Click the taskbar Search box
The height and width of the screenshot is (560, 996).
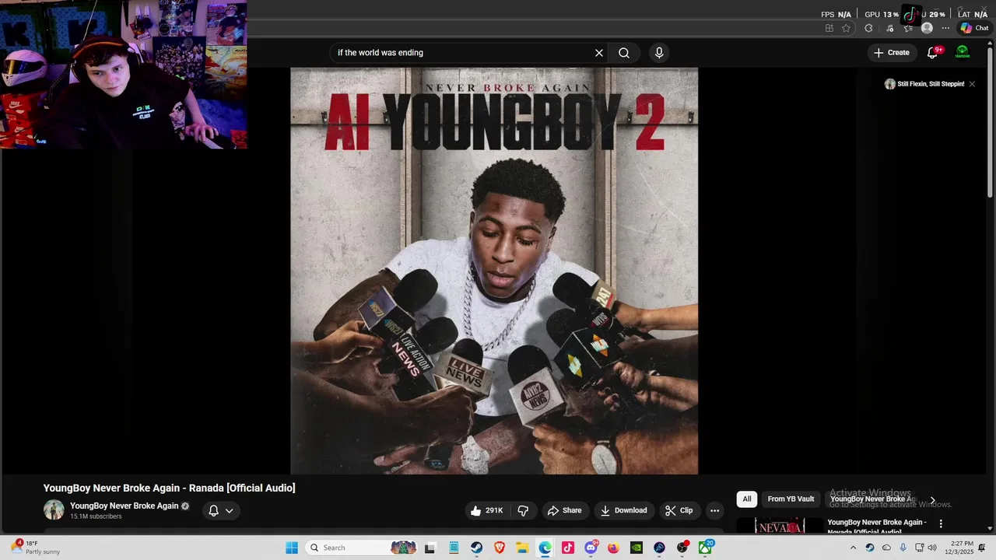coord(362,548)
